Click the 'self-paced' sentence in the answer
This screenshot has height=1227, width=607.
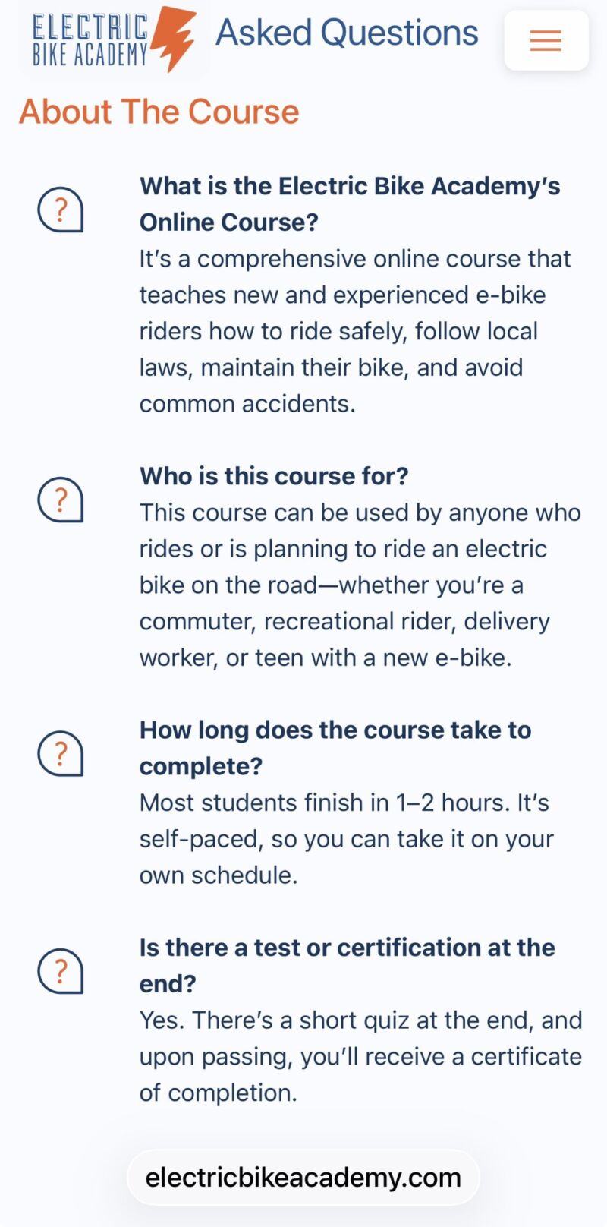coord(346,839)
